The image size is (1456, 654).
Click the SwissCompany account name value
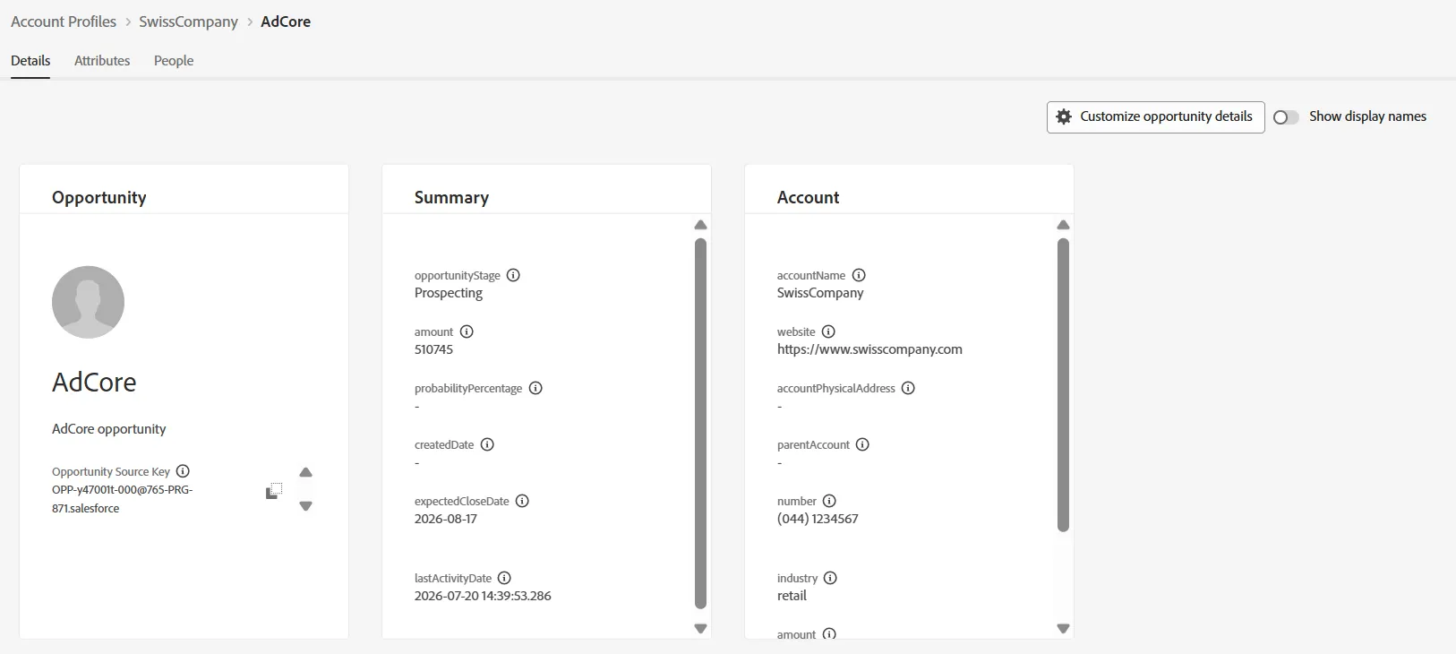[x=820, y=293]
